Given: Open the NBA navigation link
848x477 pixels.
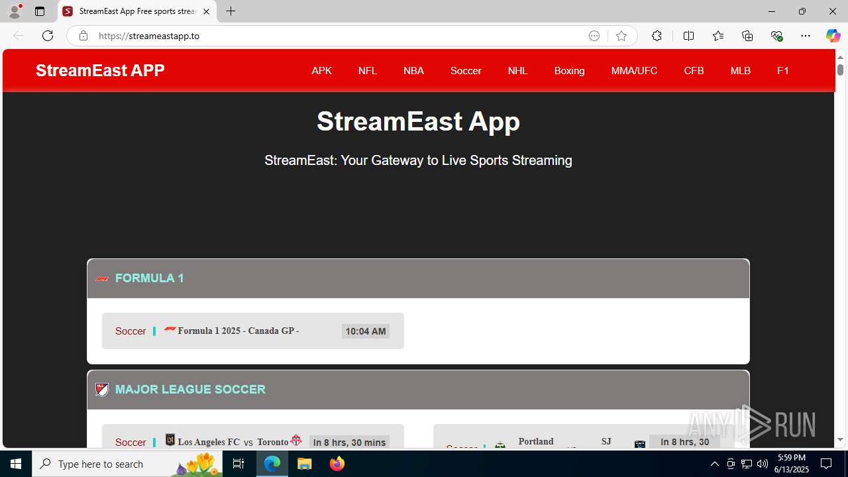Looking at the screenshot, I should (x=413, y=70).
